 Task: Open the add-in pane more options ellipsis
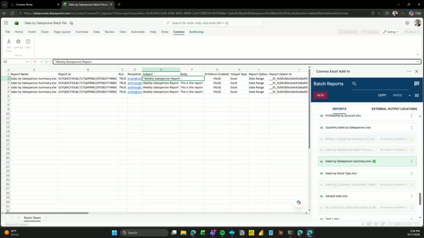pyautogui.click(x=409, y=71)
